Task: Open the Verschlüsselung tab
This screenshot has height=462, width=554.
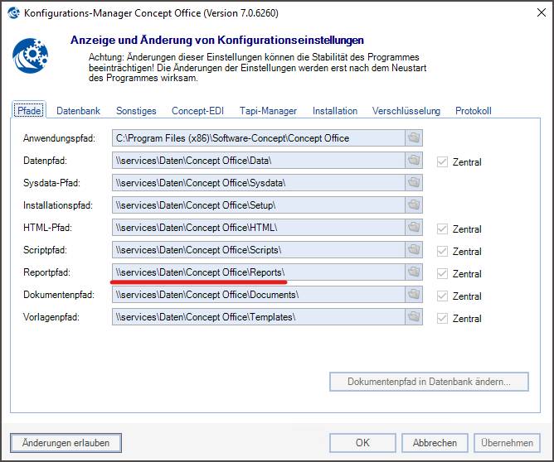Action: point(406,111)
